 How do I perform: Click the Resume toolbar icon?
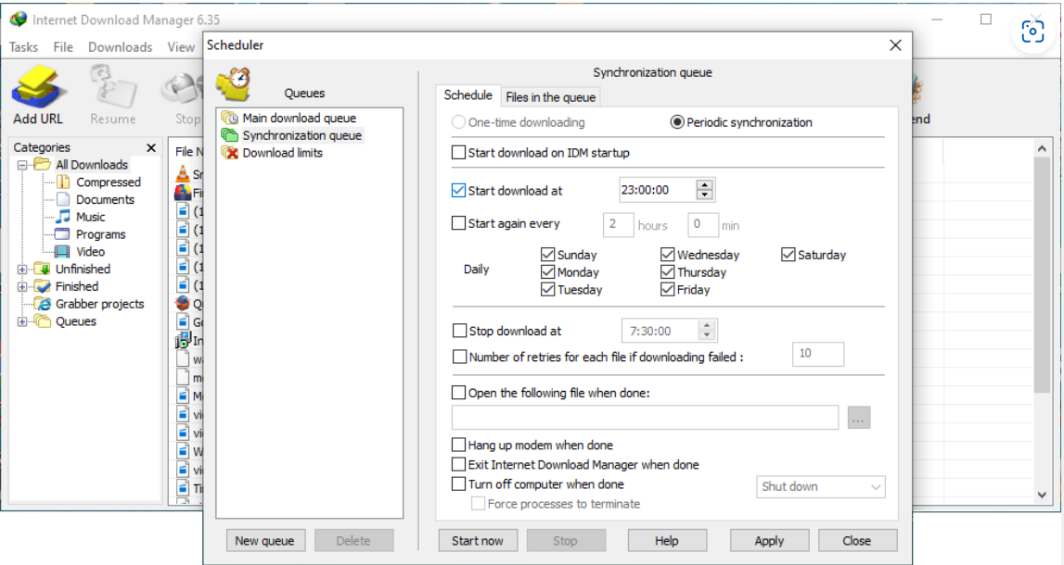pos(112,87)
